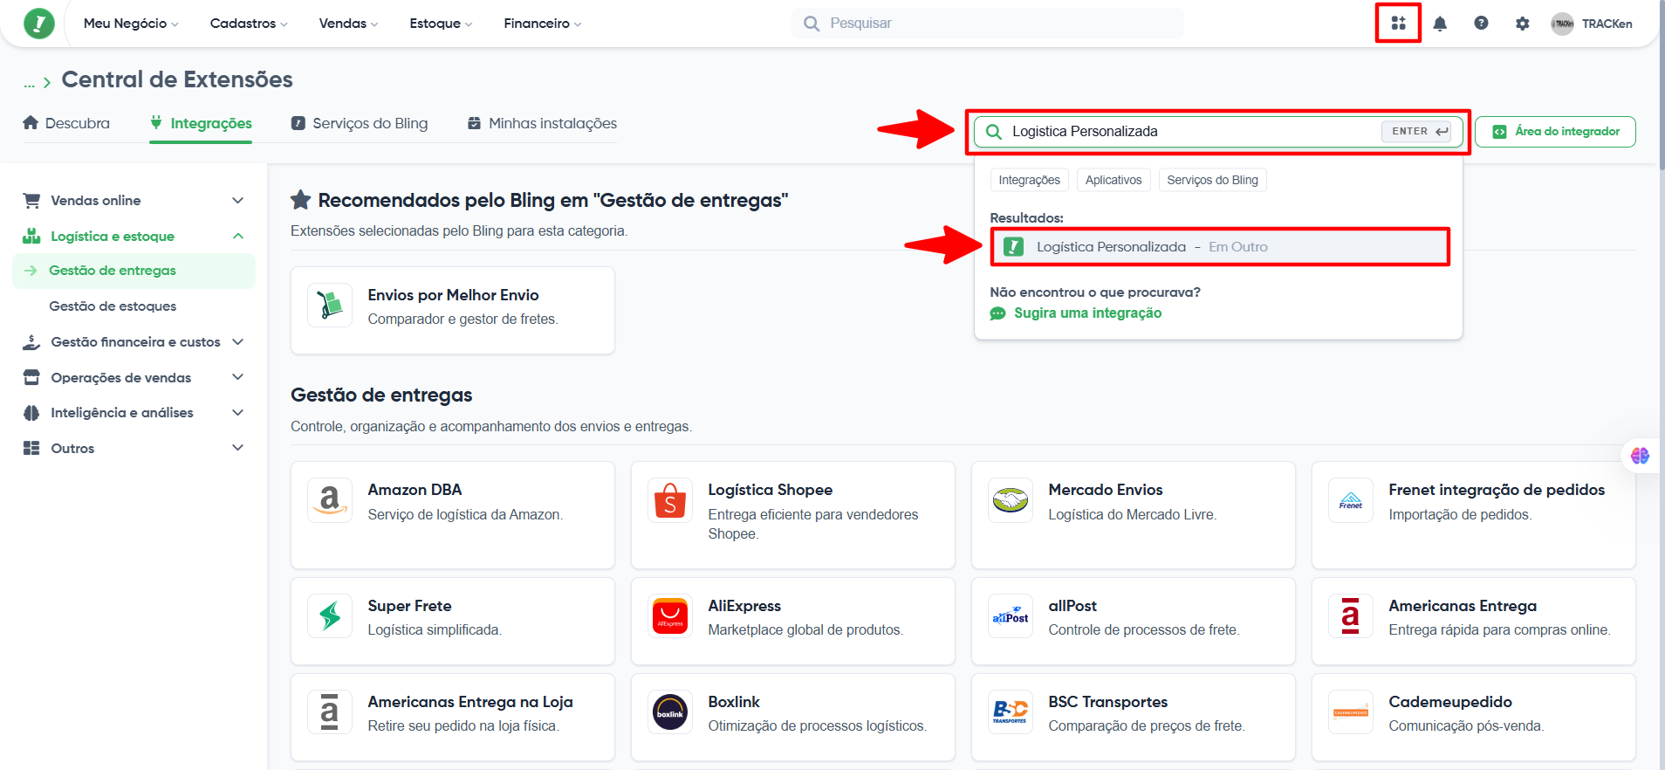Click the Logística Shopee logo
Image resolution: width=1665 pixels, height=770 pixels.
(670, 500)
